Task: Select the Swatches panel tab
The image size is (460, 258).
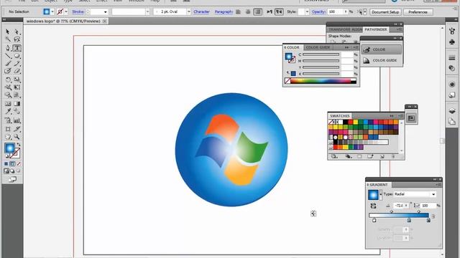Action: (x=340, y=116)
